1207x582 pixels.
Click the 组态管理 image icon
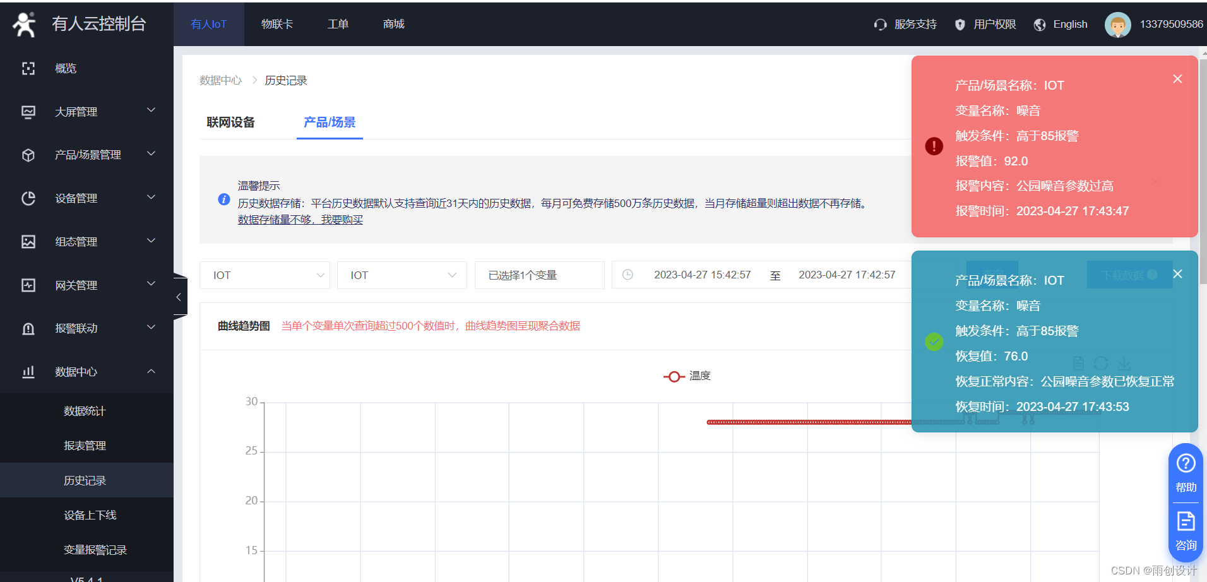point(28,242)
